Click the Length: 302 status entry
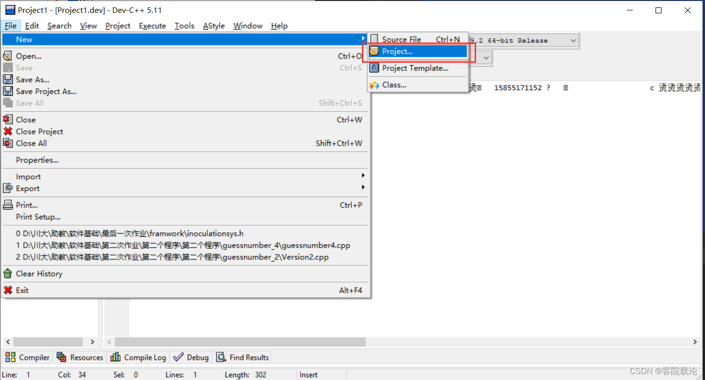The width and height of the screenshot is (705, 380). click(x=246, y=375)
